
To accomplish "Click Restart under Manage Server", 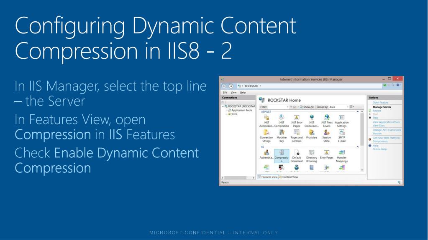I will pos(377,111).
